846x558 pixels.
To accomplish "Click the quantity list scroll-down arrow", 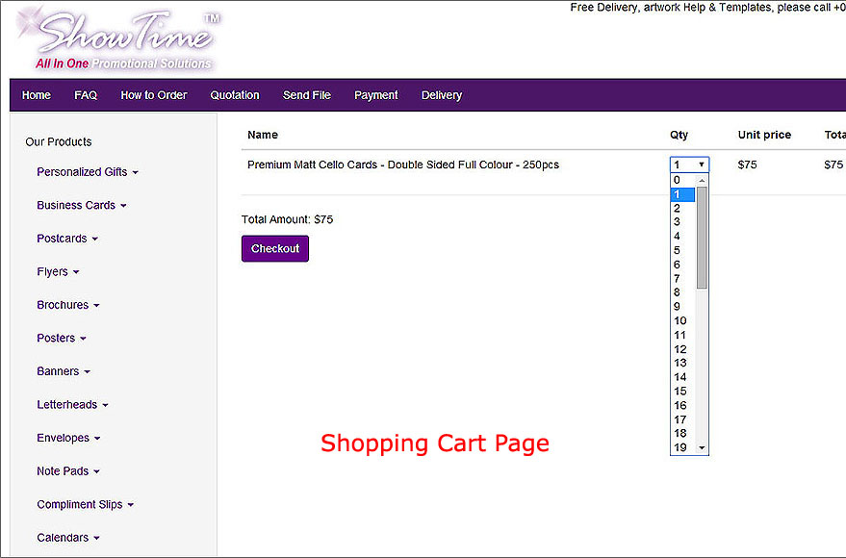I will 702,447.
